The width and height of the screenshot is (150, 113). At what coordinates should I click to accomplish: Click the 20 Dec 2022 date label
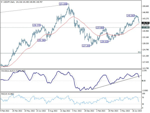coord(89,111)
